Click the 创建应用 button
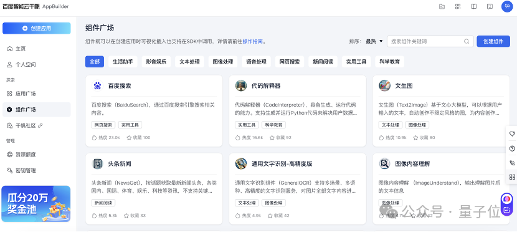Screen dimensions: 517x232 point(37,29)
